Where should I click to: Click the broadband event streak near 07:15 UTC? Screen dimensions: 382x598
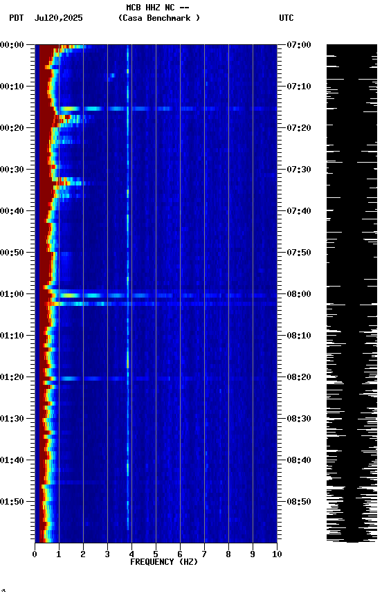(x=167, y=109)
